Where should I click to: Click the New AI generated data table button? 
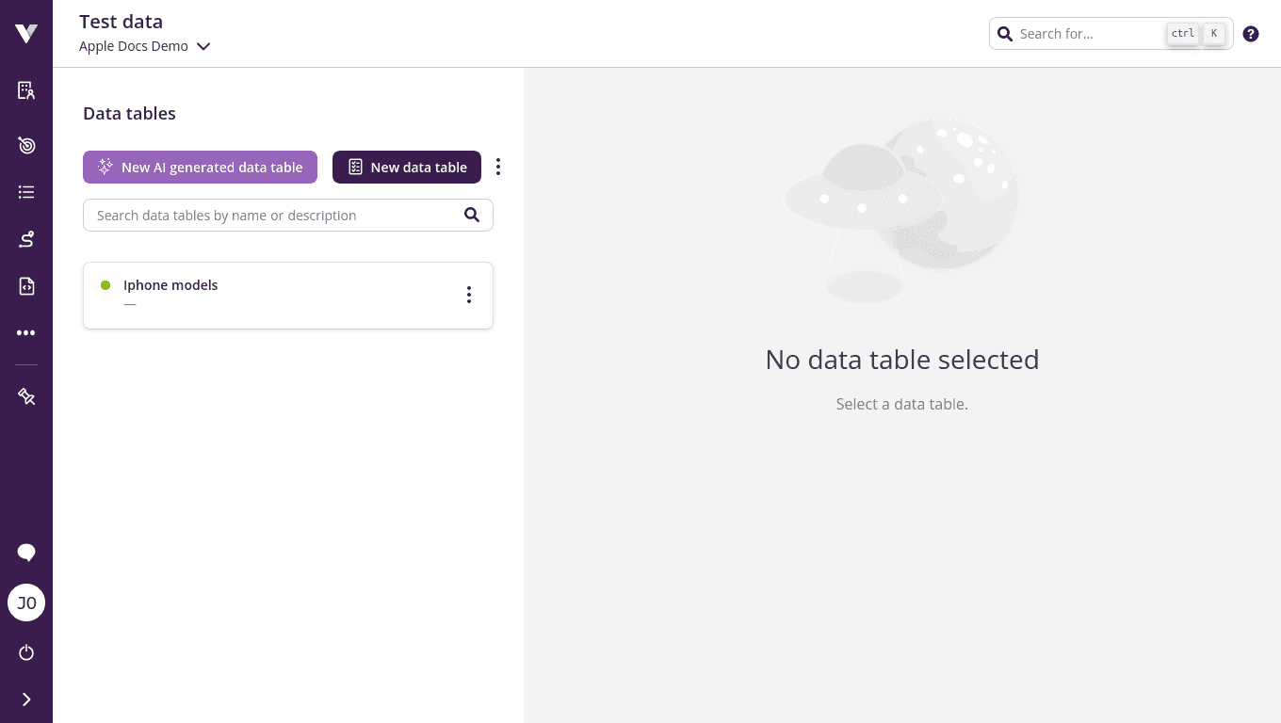coord(200,167)
